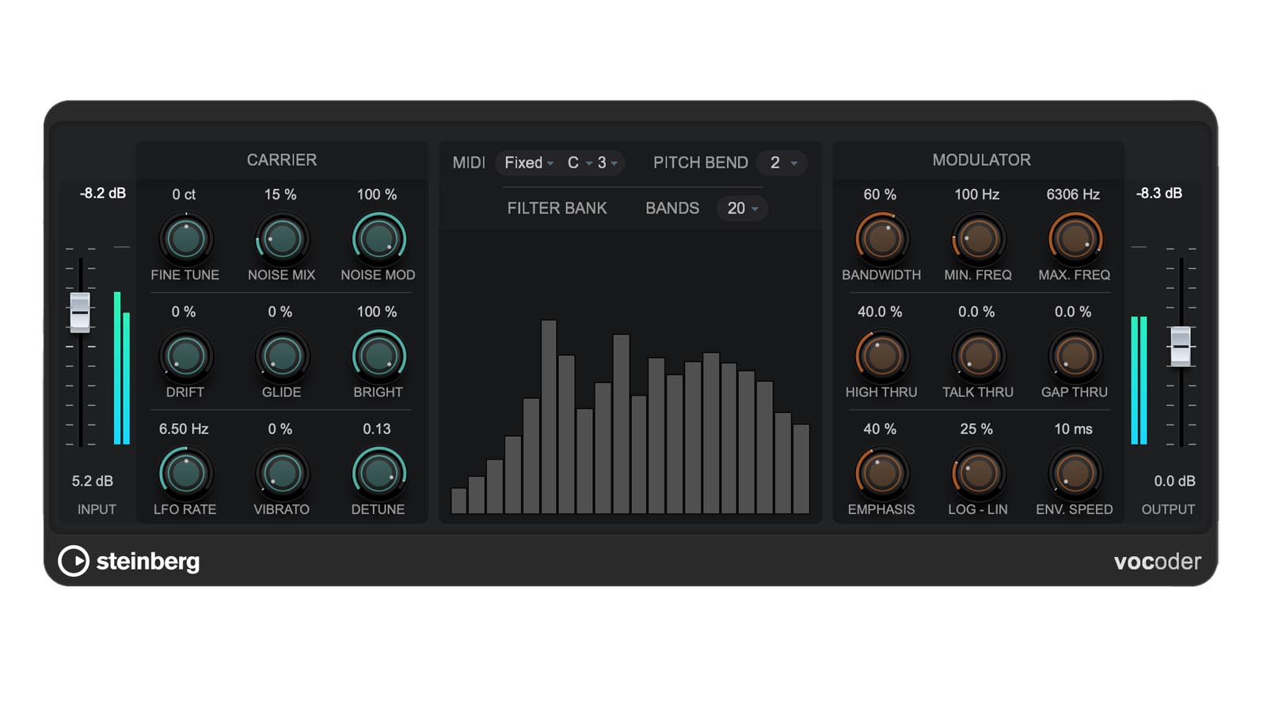Click the 25 % Log - Lin value
Viewport: 1267px width, 712px height.
[x=976, y=429]
